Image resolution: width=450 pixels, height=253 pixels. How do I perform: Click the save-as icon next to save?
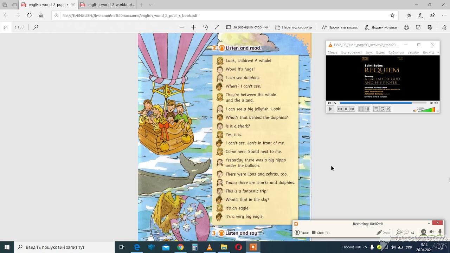(x=430, y=27)
